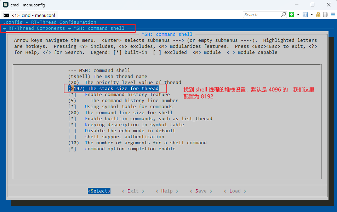Screen dimensions: 337x212
Task: Open the dropdown next to the new console button
Action: pos(298,15)
